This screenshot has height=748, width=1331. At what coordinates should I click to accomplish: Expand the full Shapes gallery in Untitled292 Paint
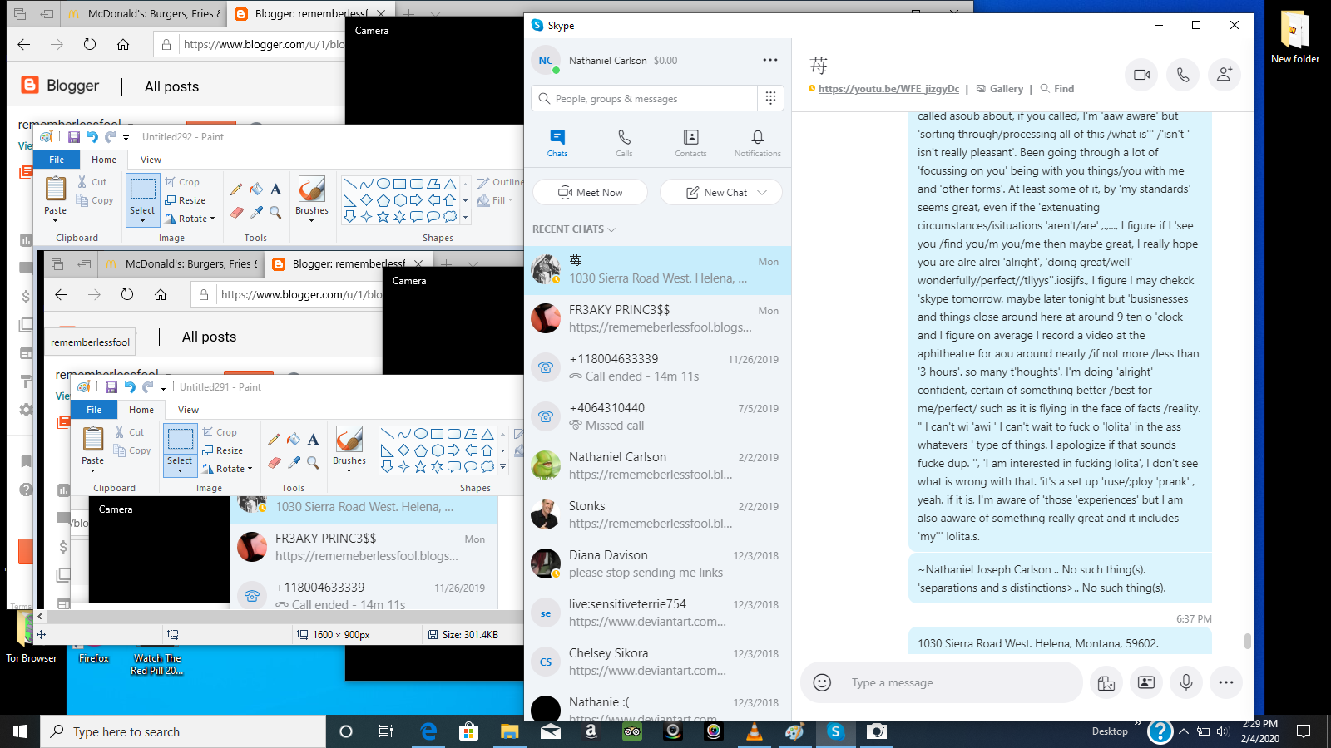tap(465, 217)
